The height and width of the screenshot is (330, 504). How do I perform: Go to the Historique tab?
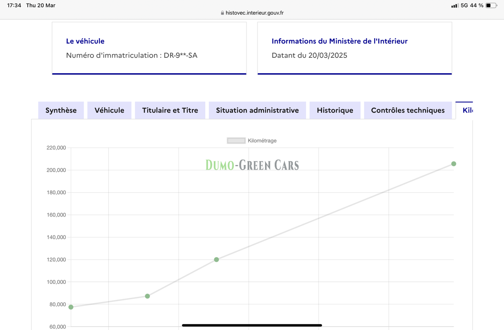(335, 111)
